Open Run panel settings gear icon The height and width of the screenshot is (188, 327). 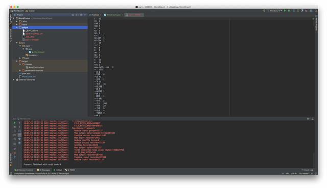coord(308,119)
